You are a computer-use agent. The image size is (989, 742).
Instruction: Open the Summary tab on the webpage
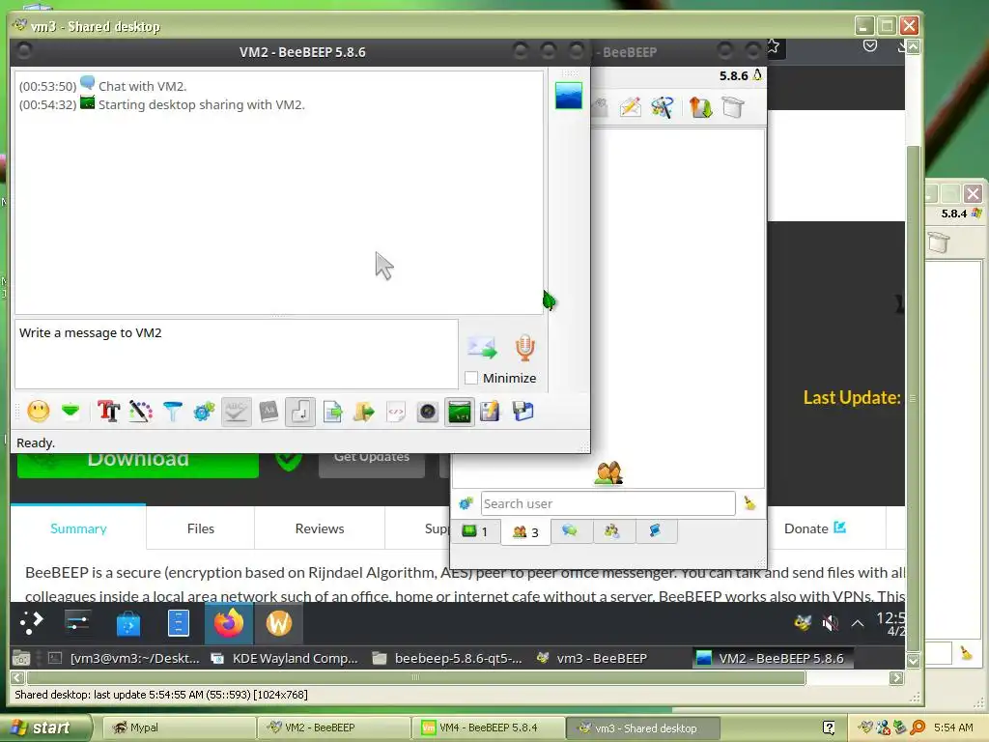click(78, 528)
